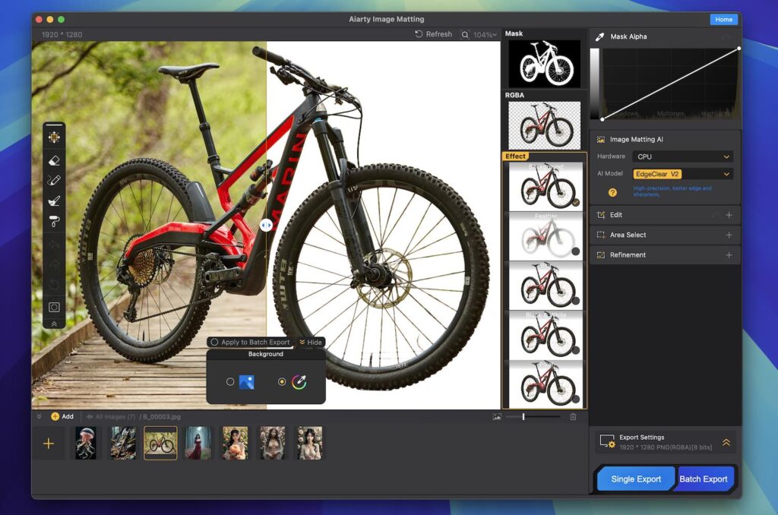
Task: Click the Home button
Action: click(723, 19)
